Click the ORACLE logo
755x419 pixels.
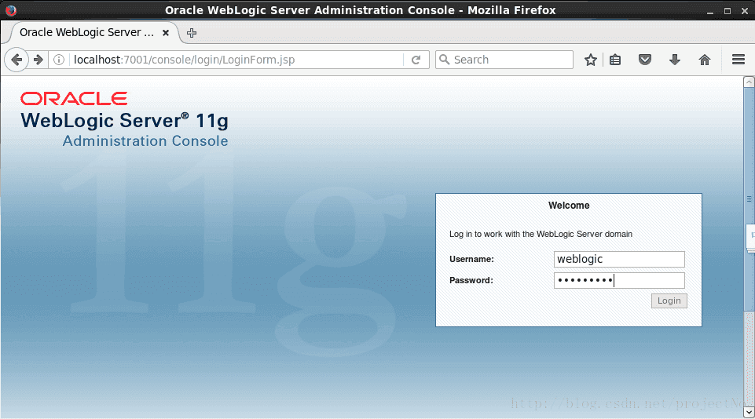[74, 99]
